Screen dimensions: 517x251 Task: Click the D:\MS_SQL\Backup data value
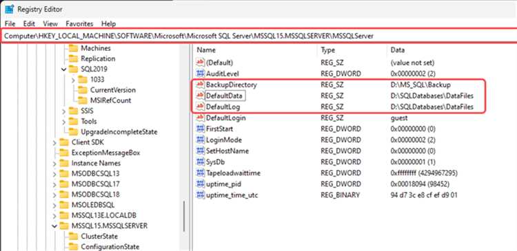[x=420, y=85]
